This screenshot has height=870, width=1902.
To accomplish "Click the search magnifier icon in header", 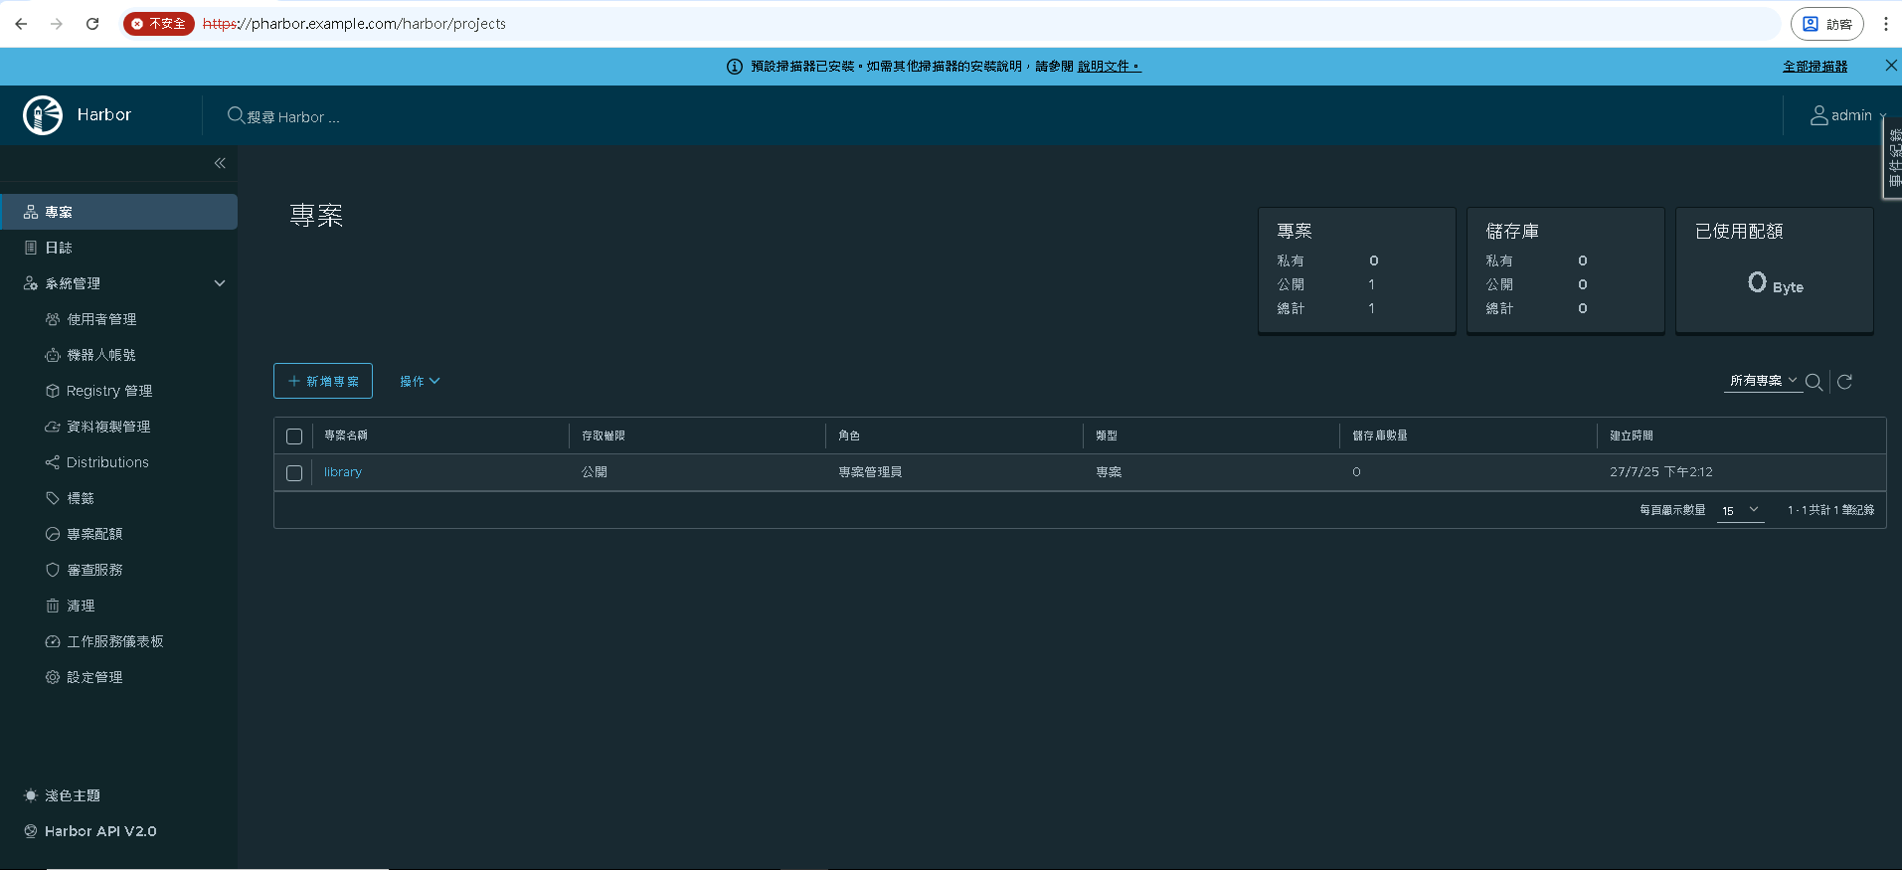I will (x=236, y=115).
